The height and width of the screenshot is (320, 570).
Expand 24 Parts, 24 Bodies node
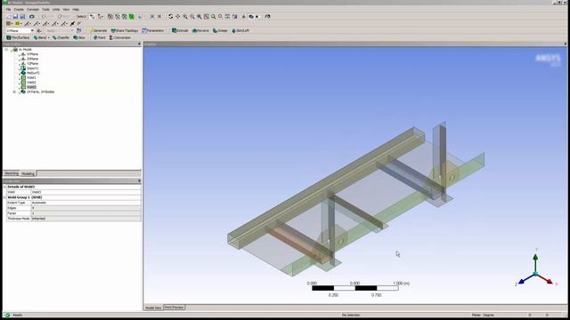click(x=14, y=92)
